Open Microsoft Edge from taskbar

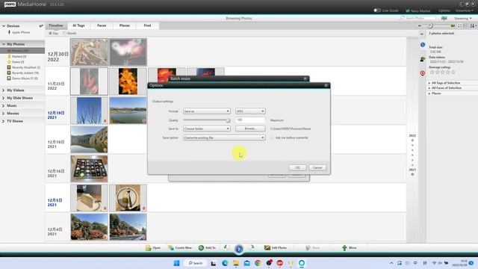(x=225, y=263)
